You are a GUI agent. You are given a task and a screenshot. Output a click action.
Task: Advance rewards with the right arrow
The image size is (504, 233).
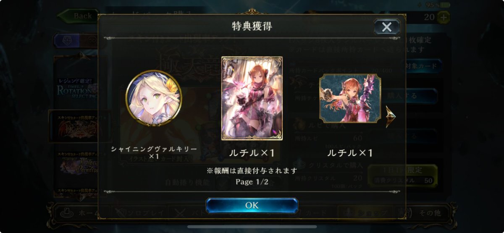point(391,117)
